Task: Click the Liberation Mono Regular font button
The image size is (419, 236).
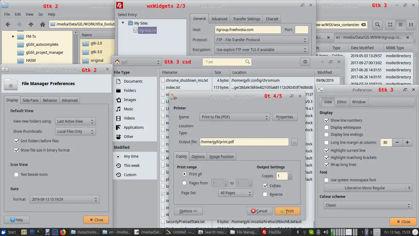Action: 364,188
